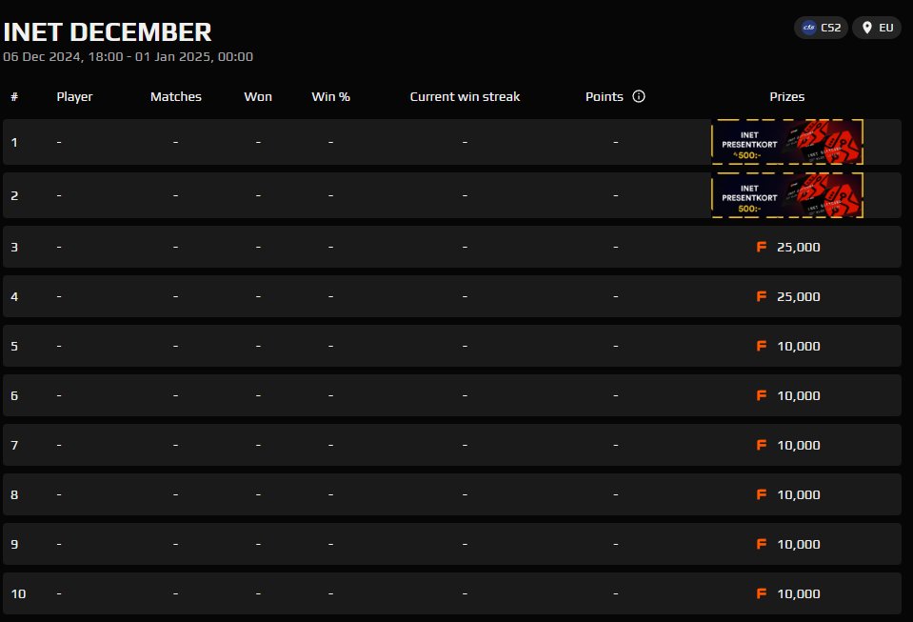
Task: Click the INET DECEMBER title
Action: click(x=108, y=32)
